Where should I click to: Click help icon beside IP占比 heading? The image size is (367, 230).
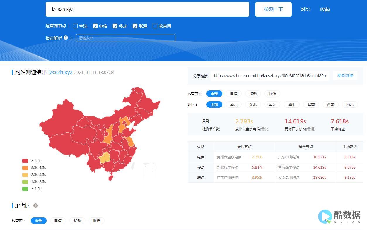tap(35, 206)
